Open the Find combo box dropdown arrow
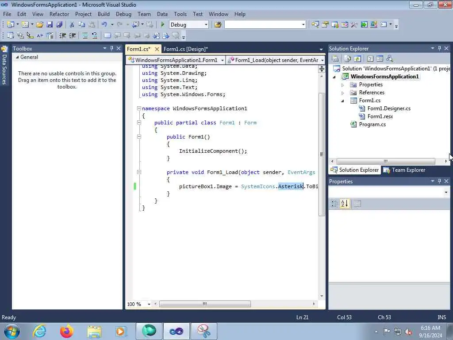The width and height of the screenshot is (453, 340). 303,25
